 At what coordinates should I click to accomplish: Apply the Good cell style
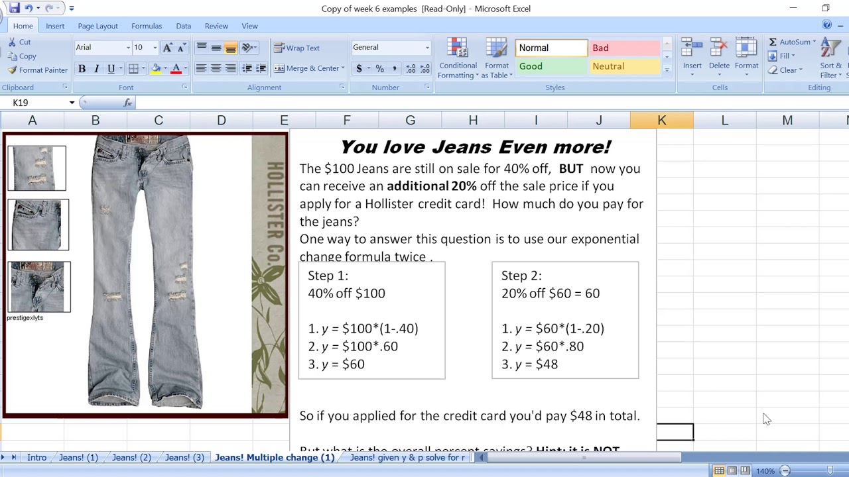(551, 66)
